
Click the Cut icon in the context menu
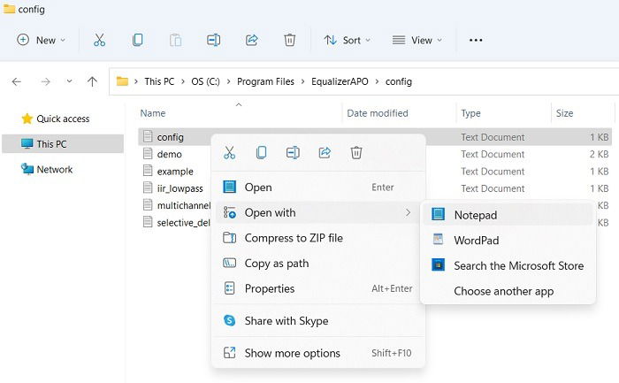click(x=229, y=152)
